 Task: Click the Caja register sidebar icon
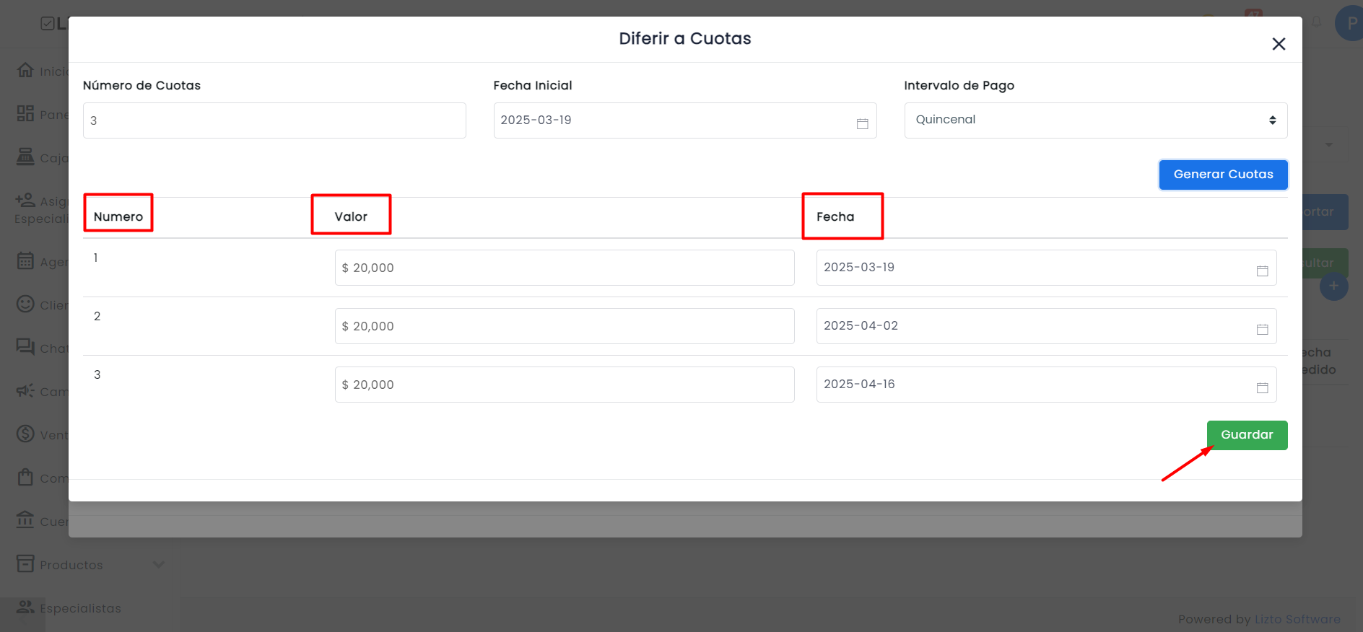[25, 157]
